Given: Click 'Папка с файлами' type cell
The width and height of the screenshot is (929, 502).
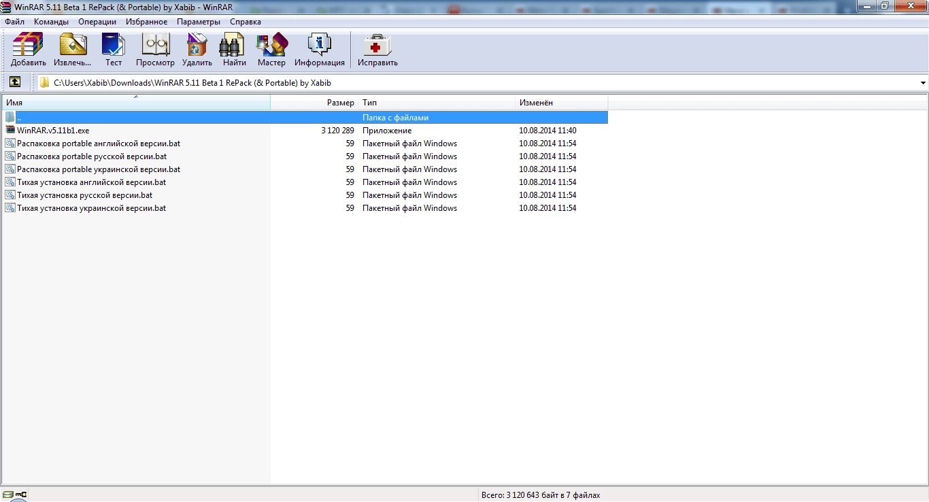Looking at the screenshot, I should (x=395, y=118).
